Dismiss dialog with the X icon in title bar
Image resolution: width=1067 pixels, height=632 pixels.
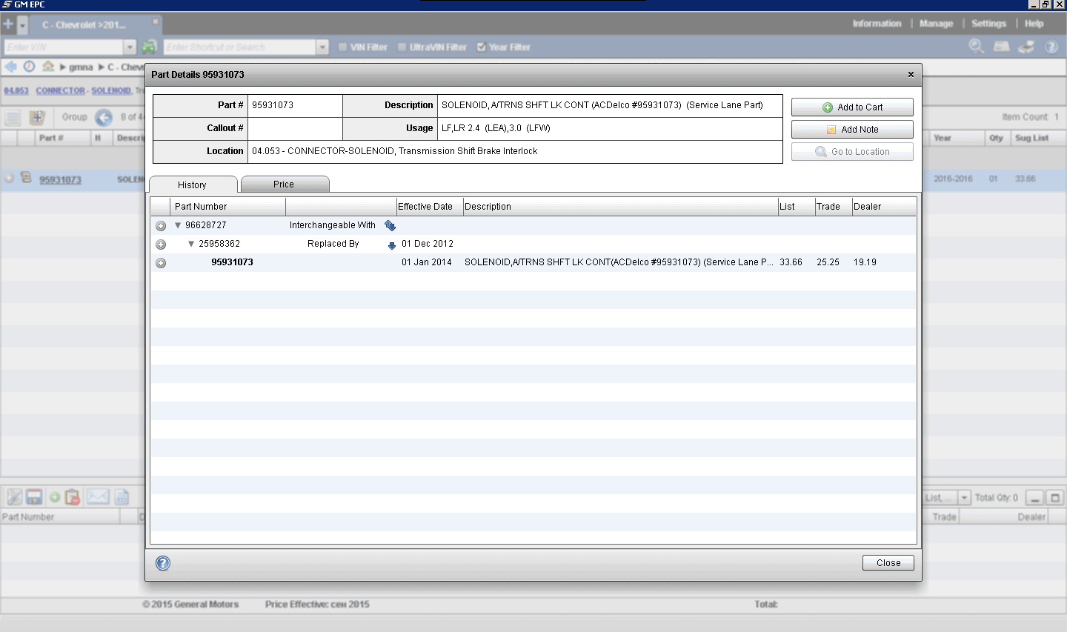tap(911, 74)
